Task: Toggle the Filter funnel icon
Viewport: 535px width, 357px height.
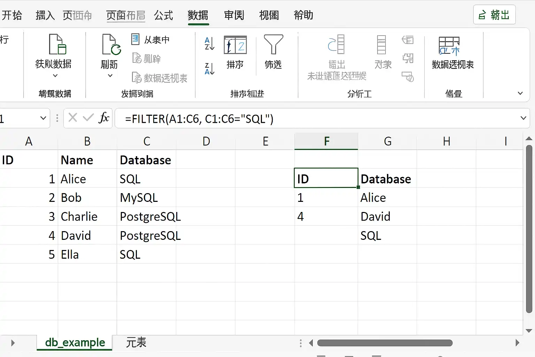Action: click(x=273, y=44)
